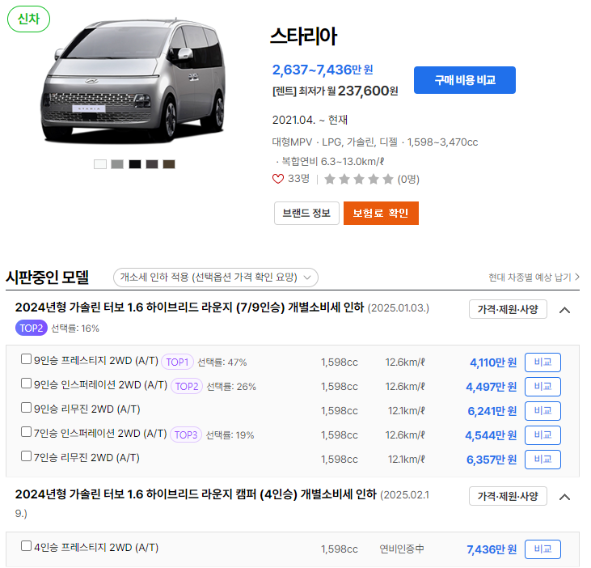This screenshot has height=568, width=591.
Task: Click the green 신차 badge
Action: (x=28, y=19)
